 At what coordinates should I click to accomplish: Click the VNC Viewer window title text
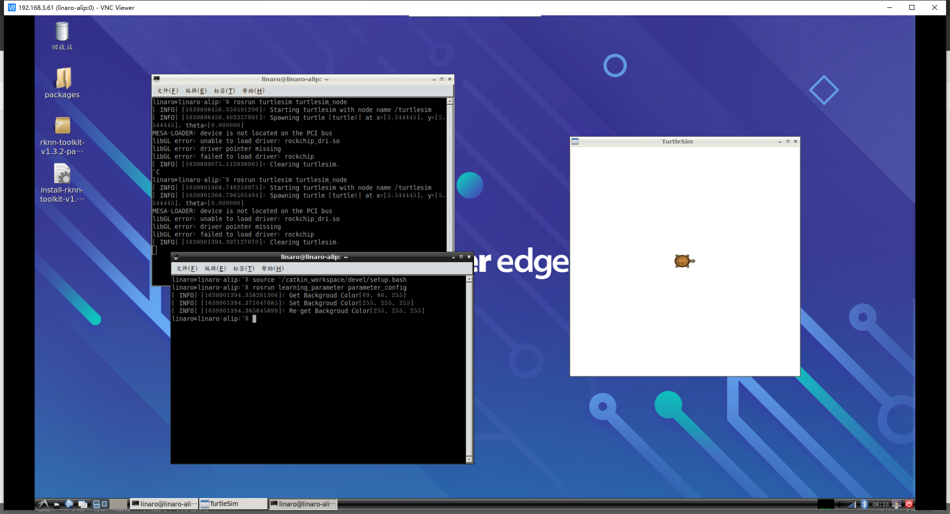coord(77,7)
